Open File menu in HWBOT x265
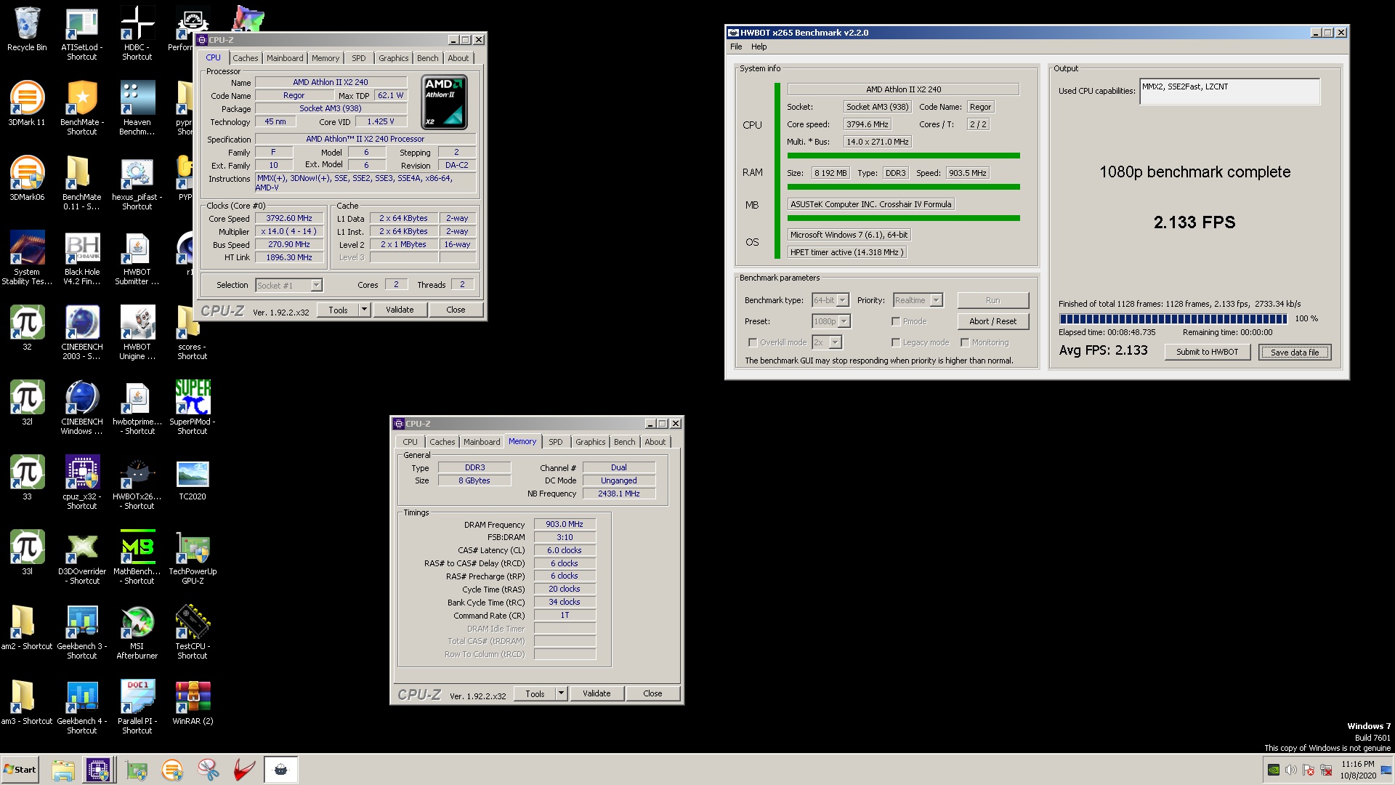This screenshot has height=785, width=1395. tap(736, 47)
